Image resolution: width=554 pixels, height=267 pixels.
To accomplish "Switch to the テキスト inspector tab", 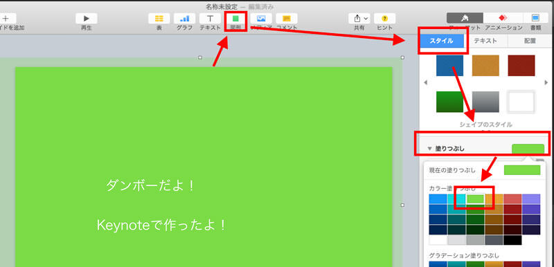I will coord(485,41).
